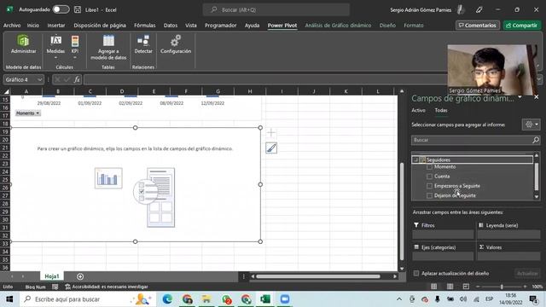
Task: Open the Power Pivot Configuración
Action: pyautogui.click(x=176, y=44)
